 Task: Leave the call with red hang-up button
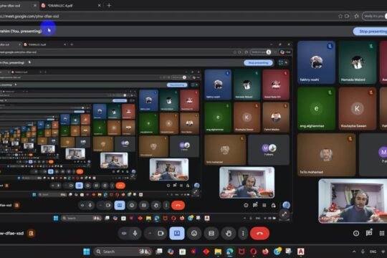pos(259,234)
